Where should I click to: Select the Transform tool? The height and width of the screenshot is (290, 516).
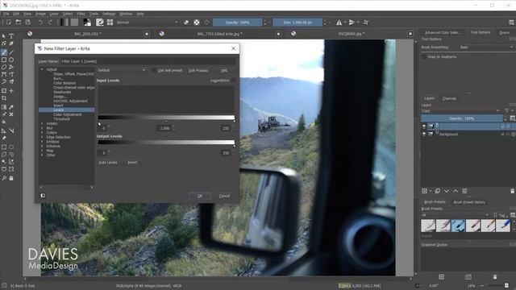tap(4, 91)
